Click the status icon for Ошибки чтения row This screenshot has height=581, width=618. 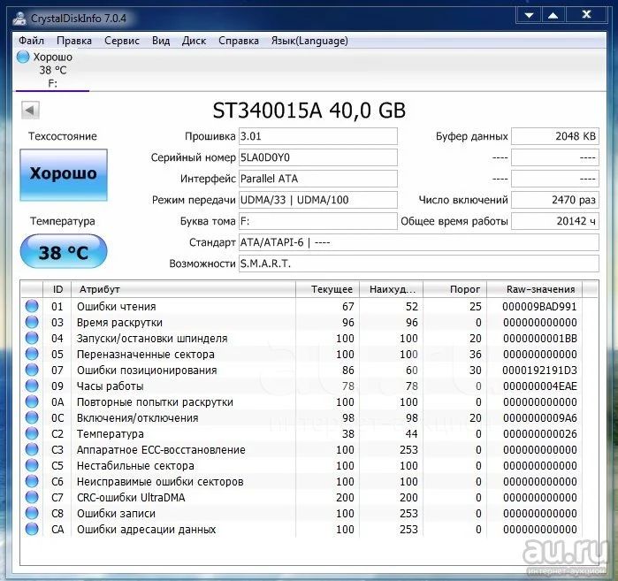32,307
